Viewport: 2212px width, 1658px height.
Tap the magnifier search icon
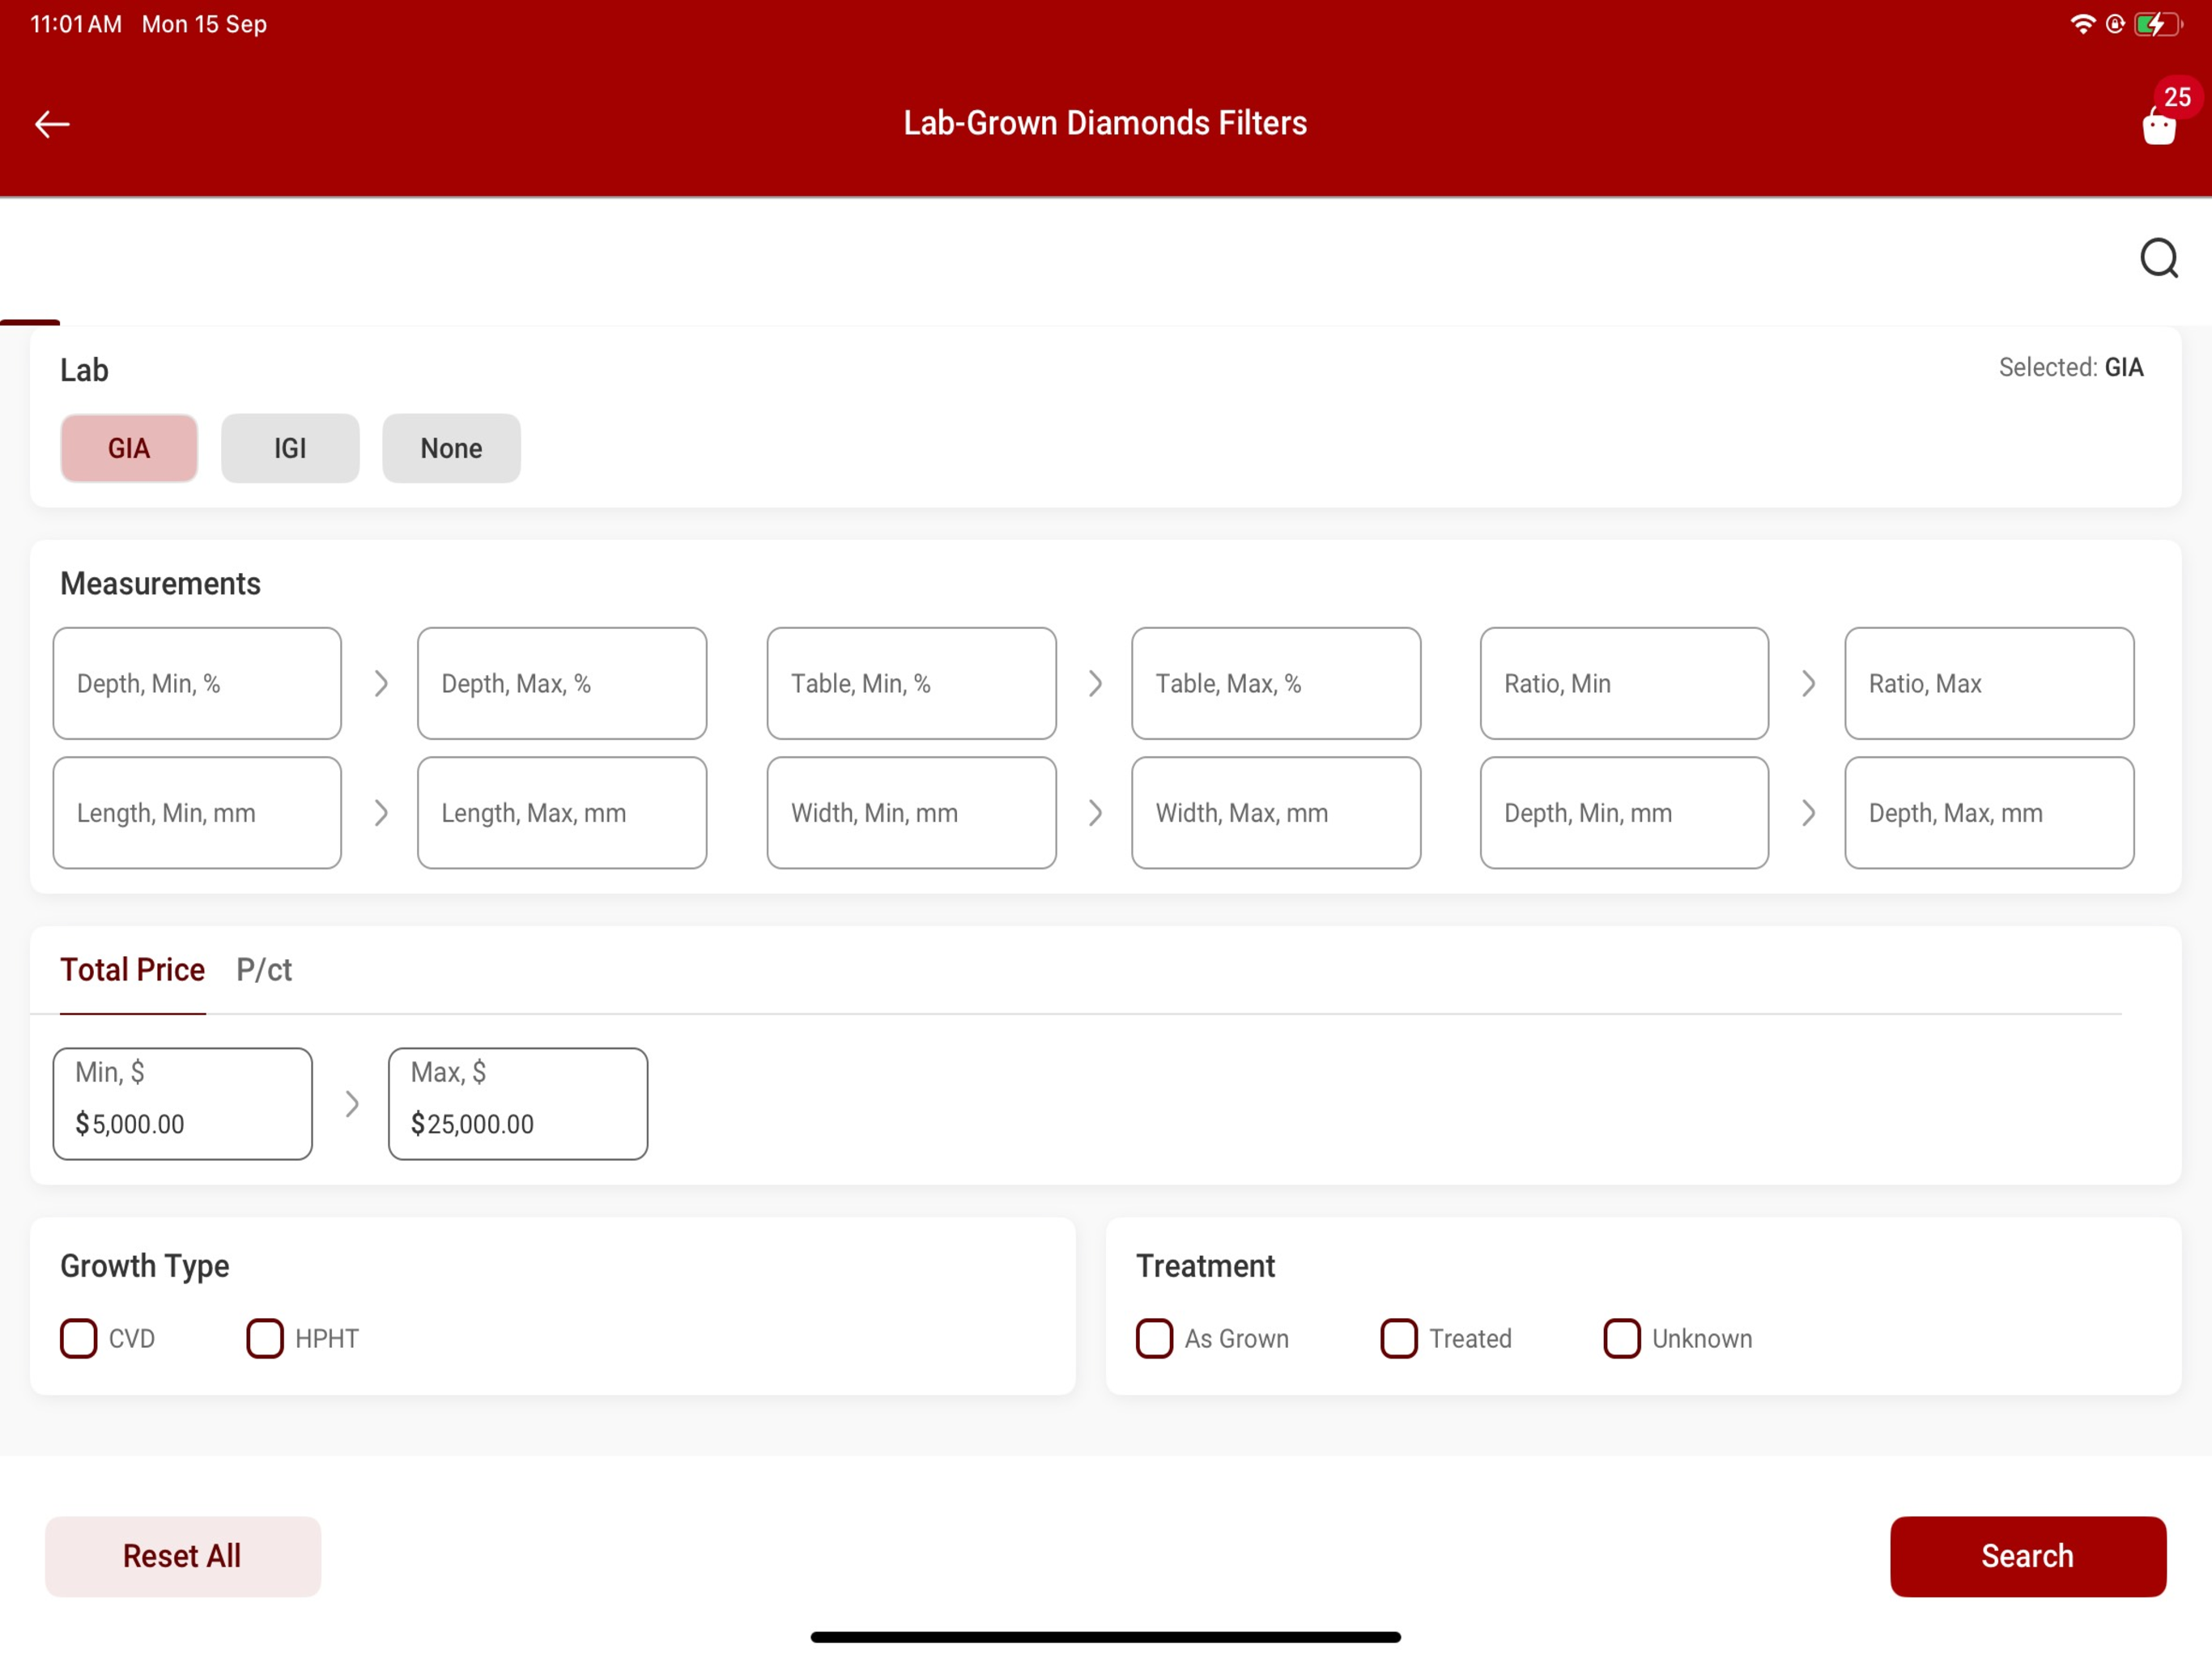[2159, 258]
